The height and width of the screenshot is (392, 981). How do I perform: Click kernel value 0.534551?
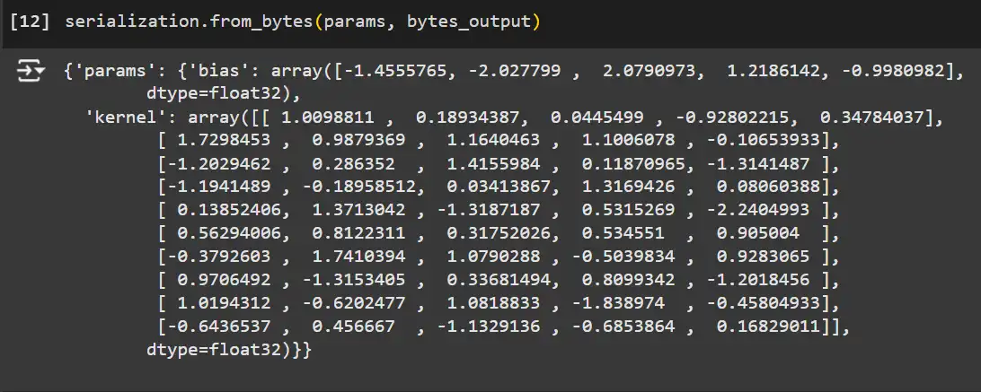click(623, 233)
